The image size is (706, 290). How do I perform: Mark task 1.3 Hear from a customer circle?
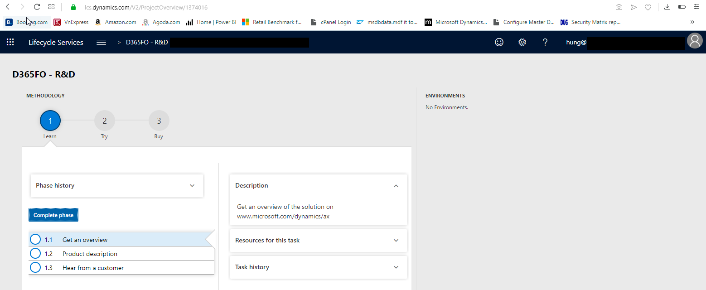[x=35, y=267]
